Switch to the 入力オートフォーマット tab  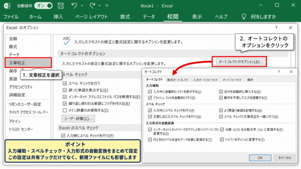(206, 80)
